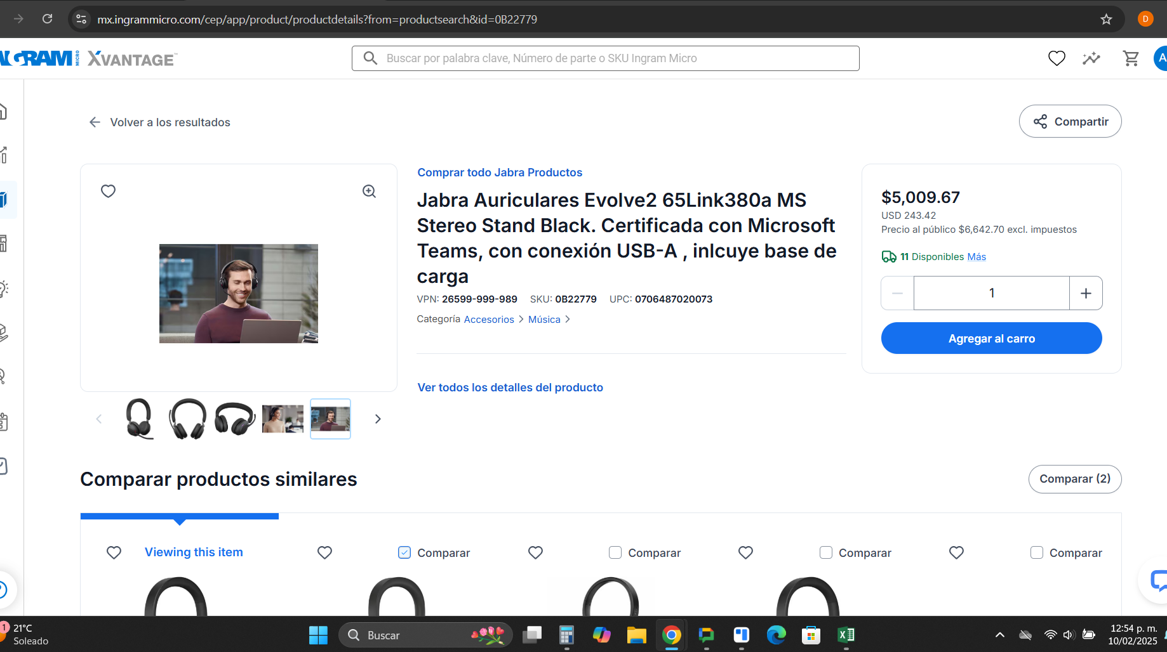Show previous product thumbnails arrow
Screen dimensions: 1167x652
point(99,419)
